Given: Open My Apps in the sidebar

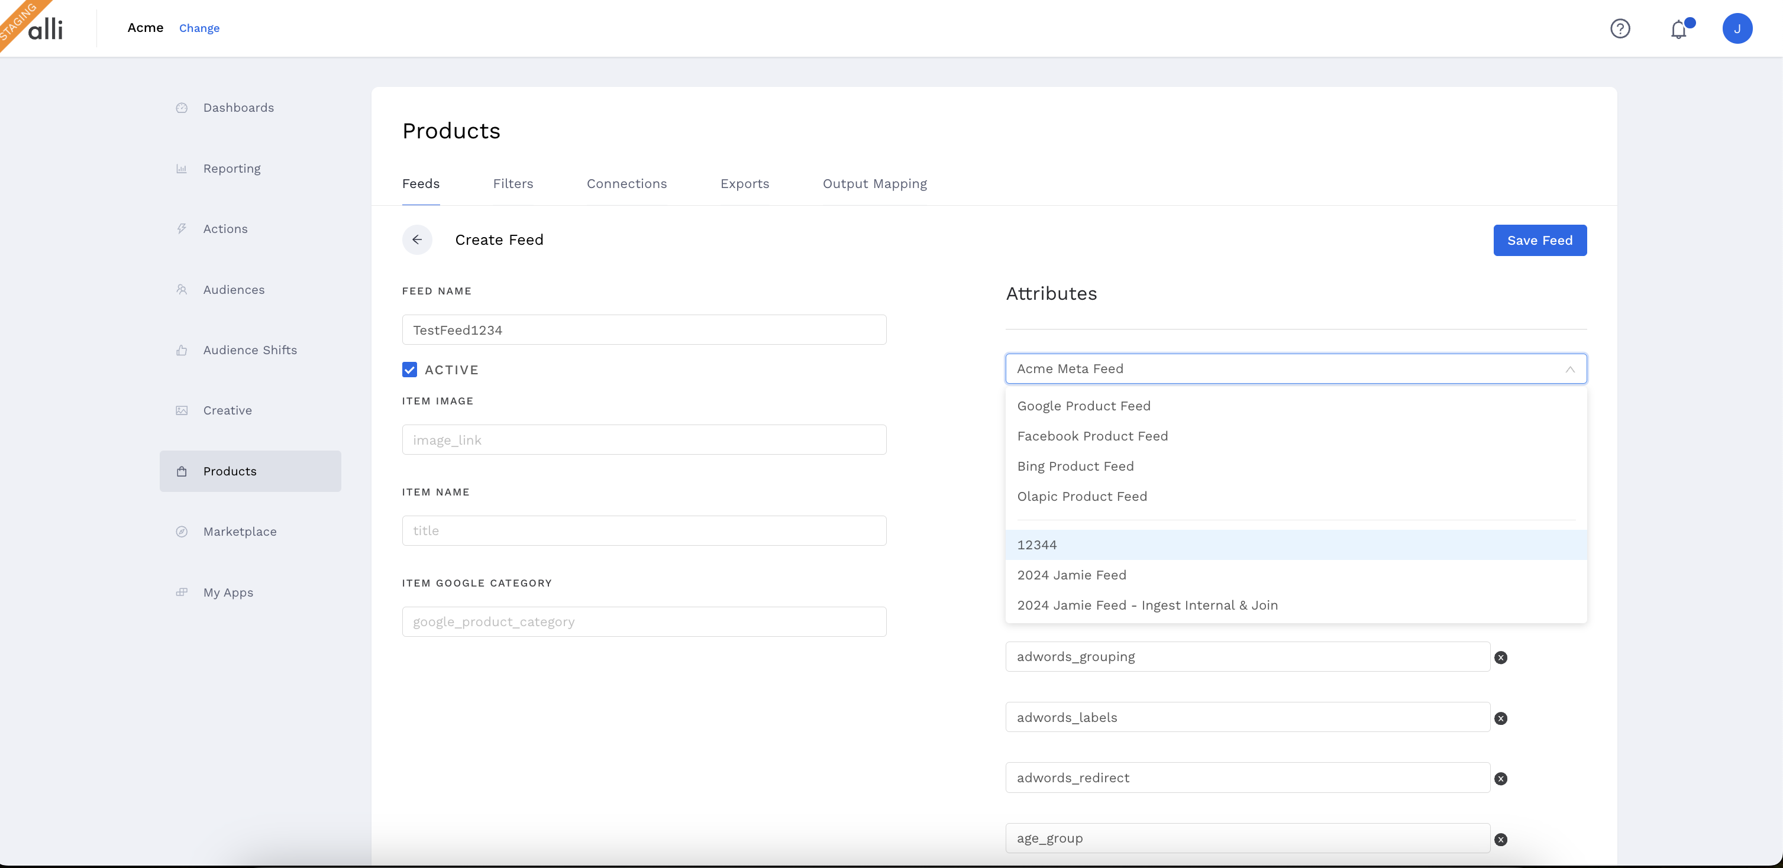Looking at the screenshot, I should [x=250, y=592].
